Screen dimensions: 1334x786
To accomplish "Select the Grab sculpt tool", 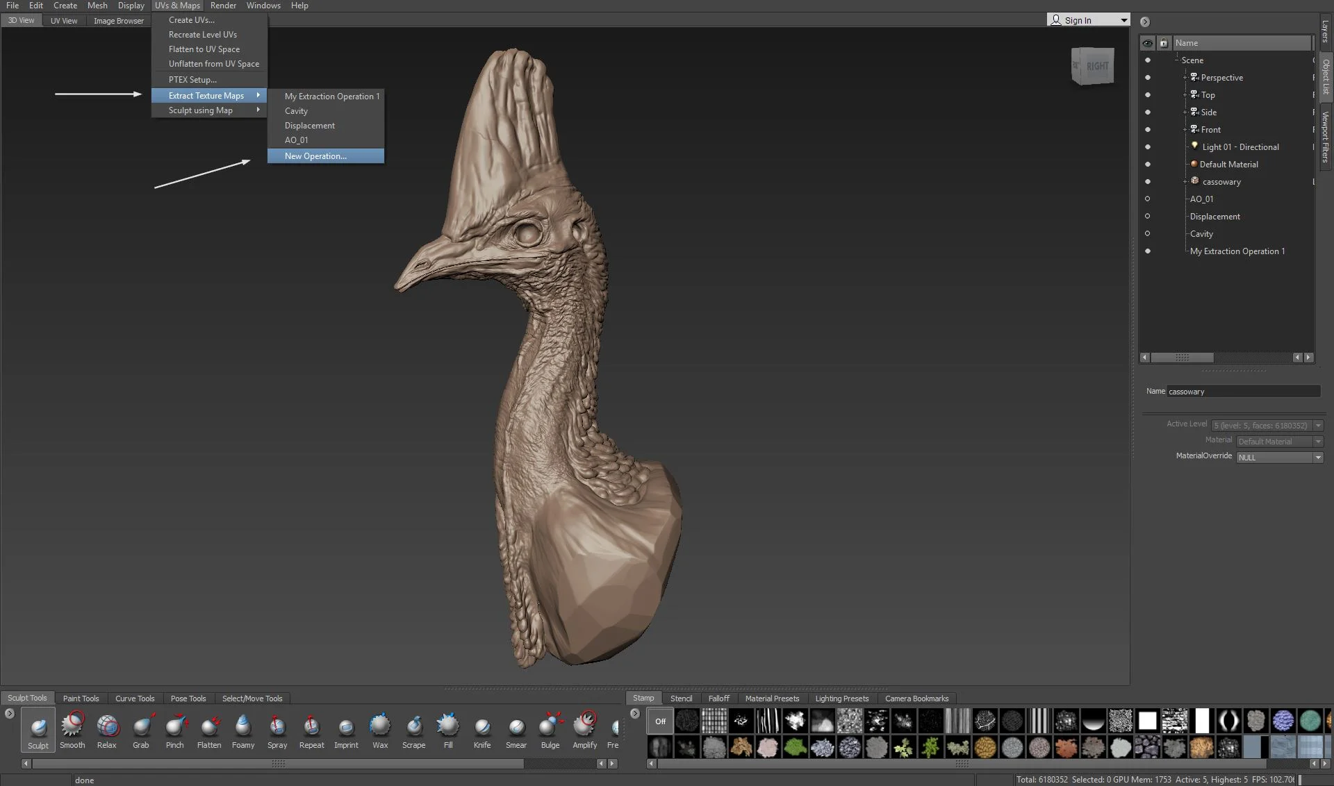I will click(141, 729).
